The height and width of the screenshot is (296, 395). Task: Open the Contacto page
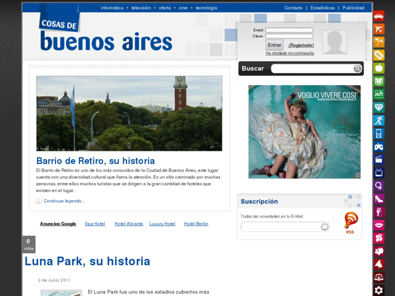click(x=293, y=8)
